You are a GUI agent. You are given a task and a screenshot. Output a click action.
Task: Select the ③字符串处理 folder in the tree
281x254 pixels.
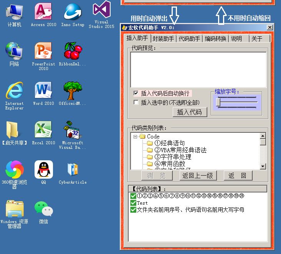click(172, 157)
